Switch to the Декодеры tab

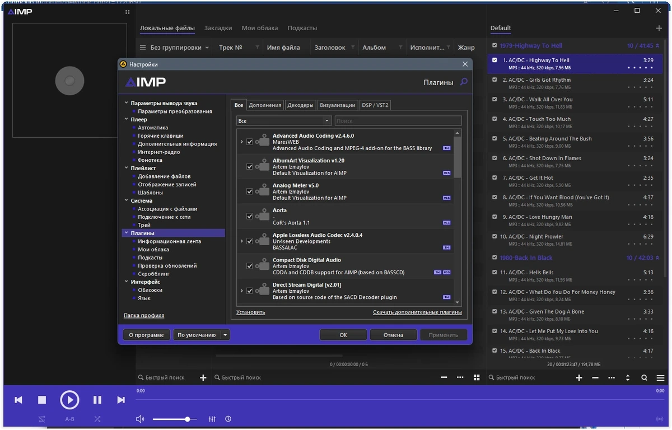pos(300,105)
